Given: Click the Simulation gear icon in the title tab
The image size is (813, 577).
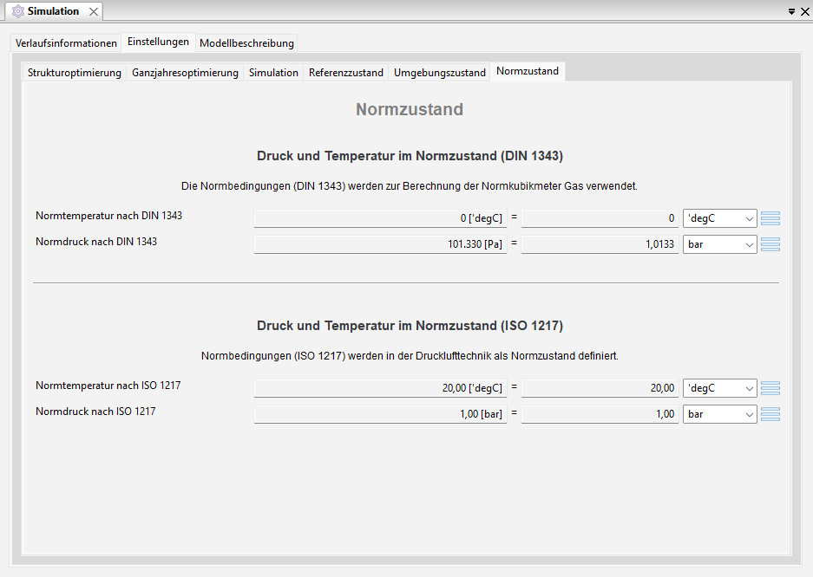Looking at the screenshot, I should (18, 11).
